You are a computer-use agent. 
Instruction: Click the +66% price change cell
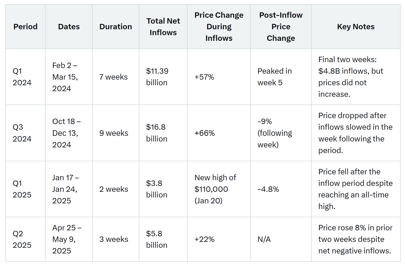205,133
